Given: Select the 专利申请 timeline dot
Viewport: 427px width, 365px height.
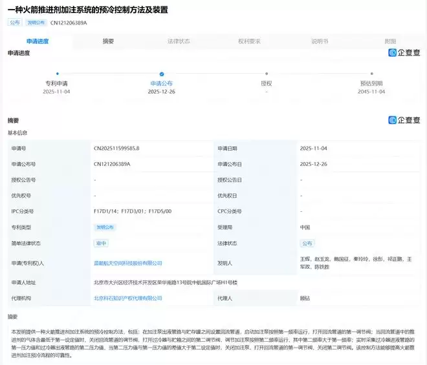Looking at the screenshot, I should tap(57, 74).
